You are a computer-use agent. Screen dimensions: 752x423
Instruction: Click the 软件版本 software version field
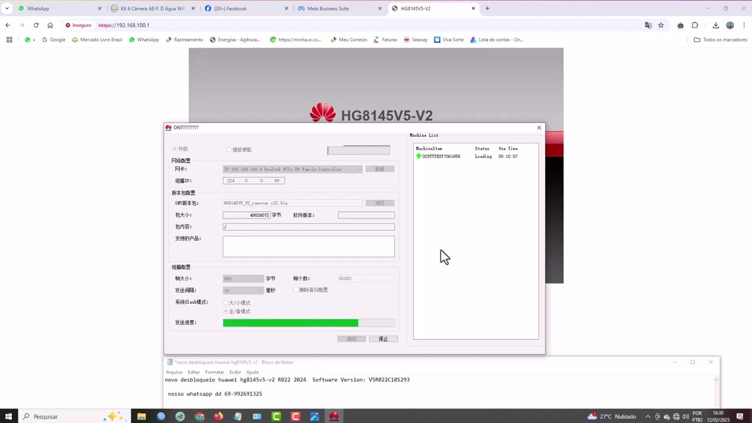coord(366,215)
